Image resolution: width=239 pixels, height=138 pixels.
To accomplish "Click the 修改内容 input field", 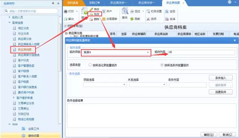I will tap(201, 52).
